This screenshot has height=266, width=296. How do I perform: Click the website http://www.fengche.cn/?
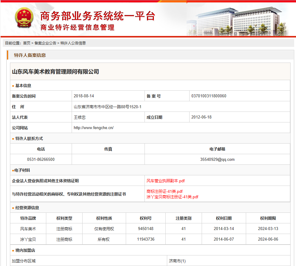tap(94, 128)
